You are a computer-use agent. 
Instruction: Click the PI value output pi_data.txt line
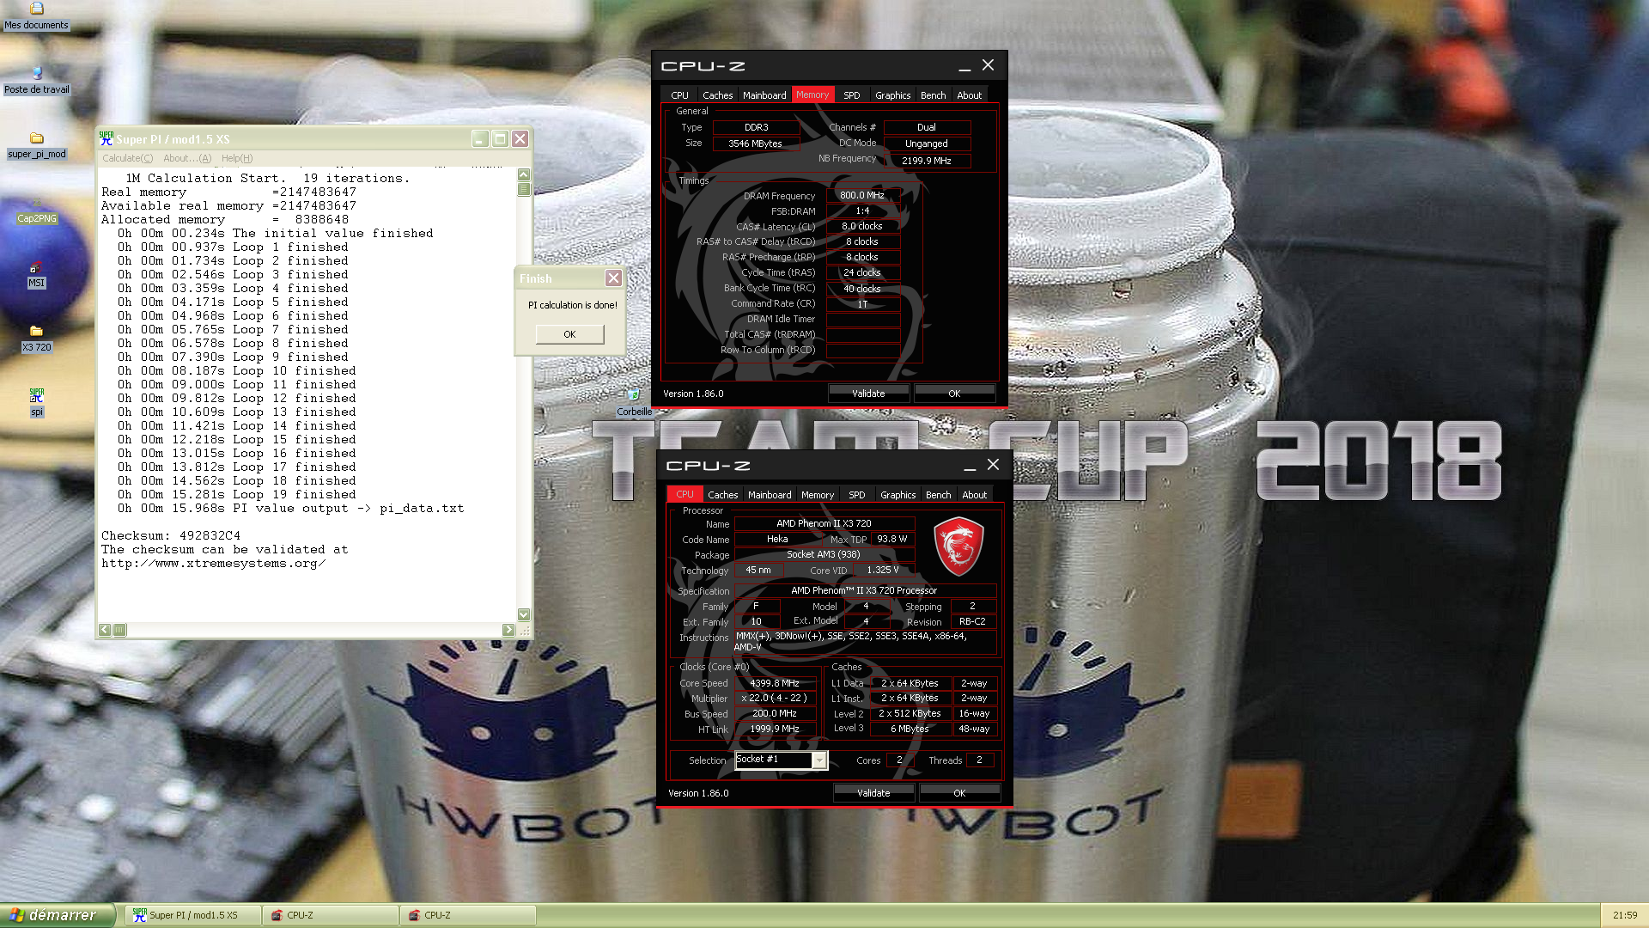coord(291,509)
